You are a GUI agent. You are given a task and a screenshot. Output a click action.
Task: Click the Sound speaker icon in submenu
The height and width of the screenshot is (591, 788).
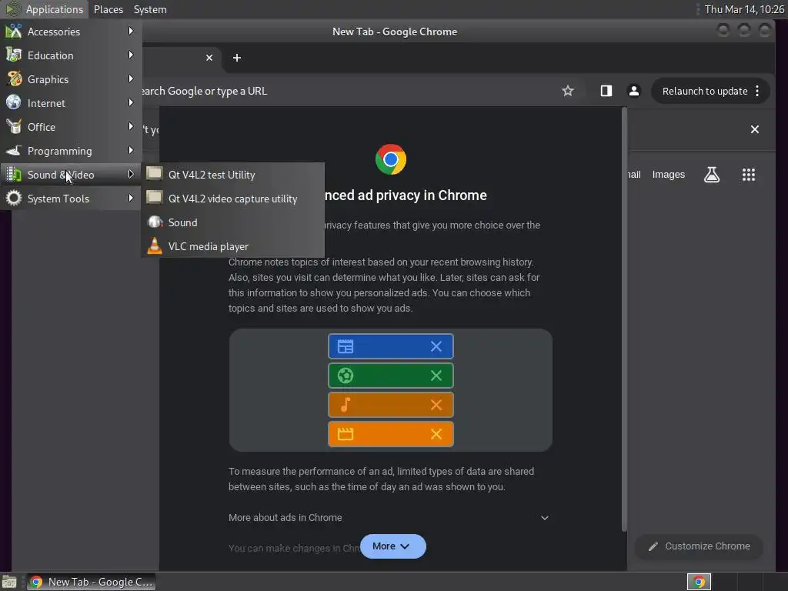(x=155, y=222)
